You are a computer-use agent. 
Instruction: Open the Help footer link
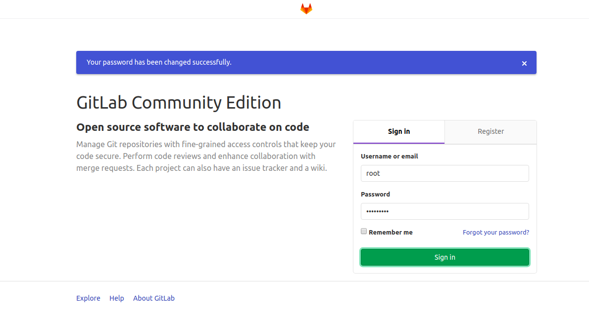pos(116,298)
